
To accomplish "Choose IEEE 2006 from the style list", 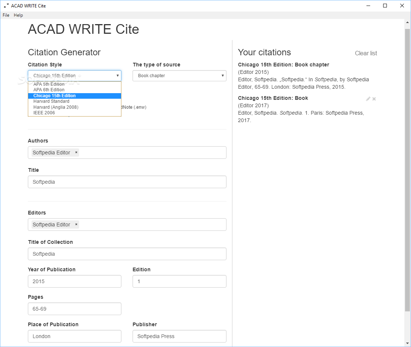I will pos(44,113).
